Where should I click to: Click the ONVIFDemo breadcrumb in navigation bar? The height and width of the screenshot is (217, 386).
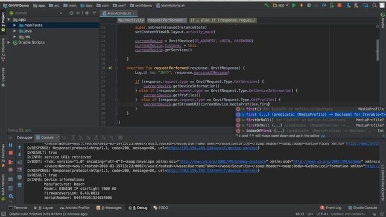point(16,5)
